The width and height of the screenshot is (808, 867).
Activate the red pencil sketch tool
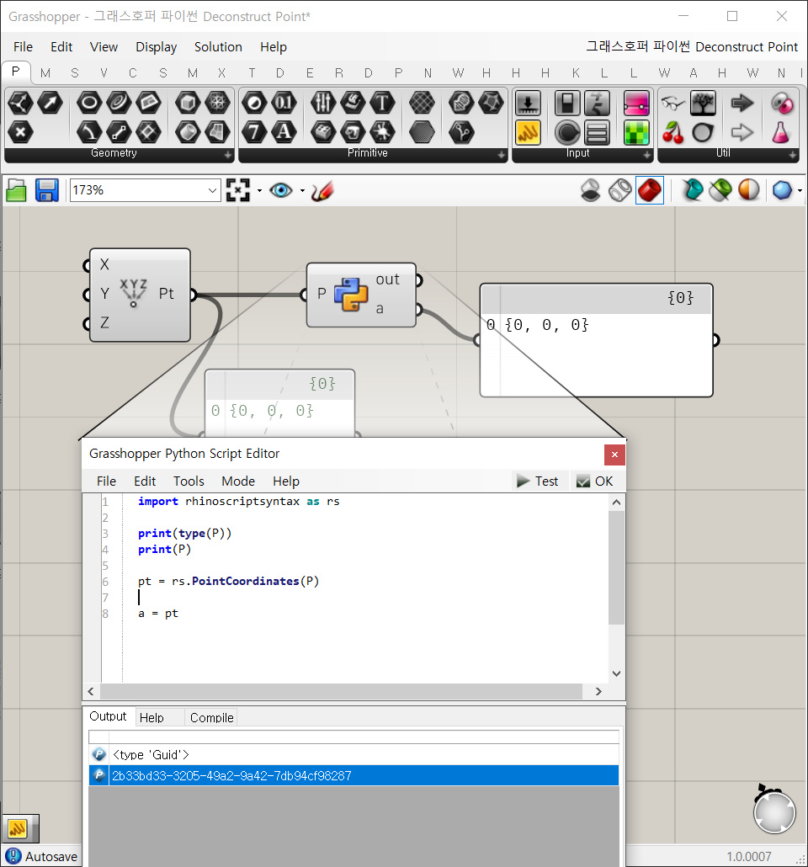coord(322,191)
